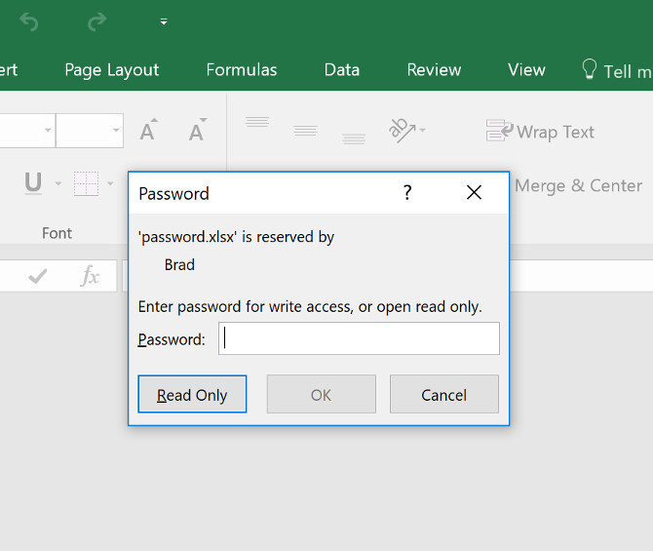Click the Decrease Font Size icon
The image size is (653, 551).
[197, 131]
